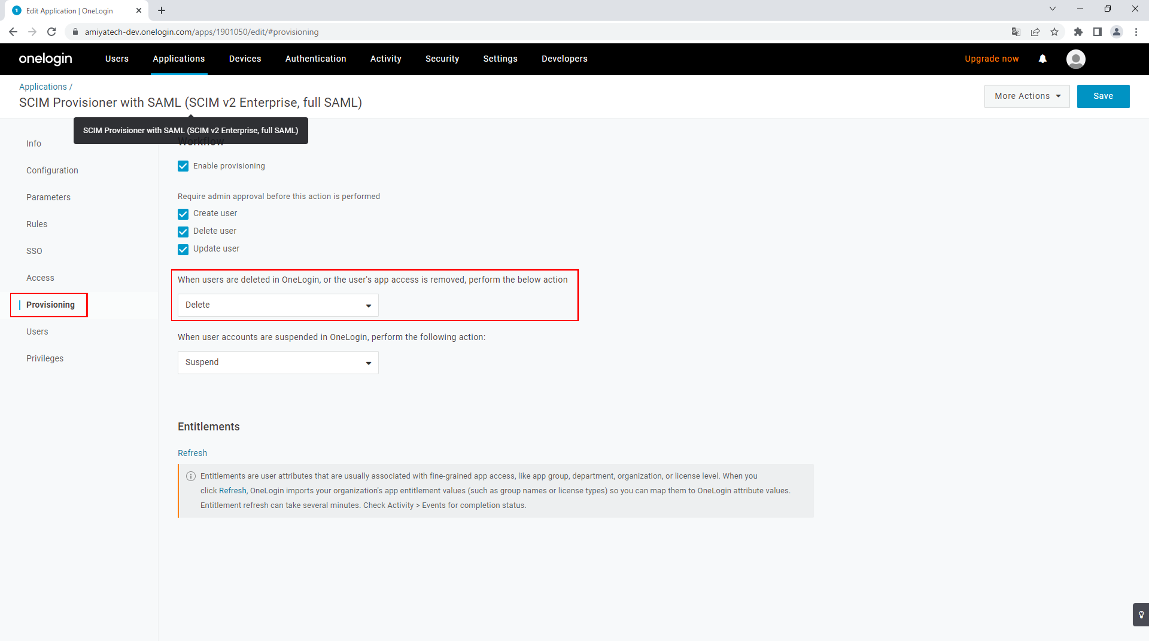Click the browser forward arrow
This screenshot has width=1149, height=641.
32,32
